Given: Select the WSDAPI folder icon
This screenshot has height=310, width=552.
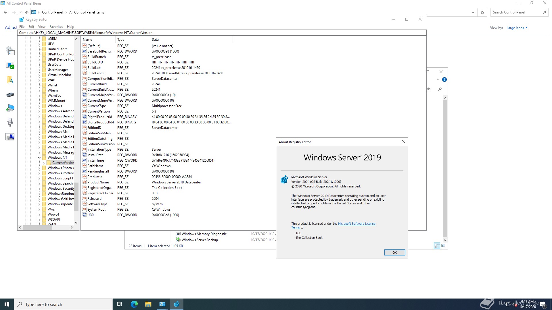Looking at the screenshot, I should (x=44, y=220).
